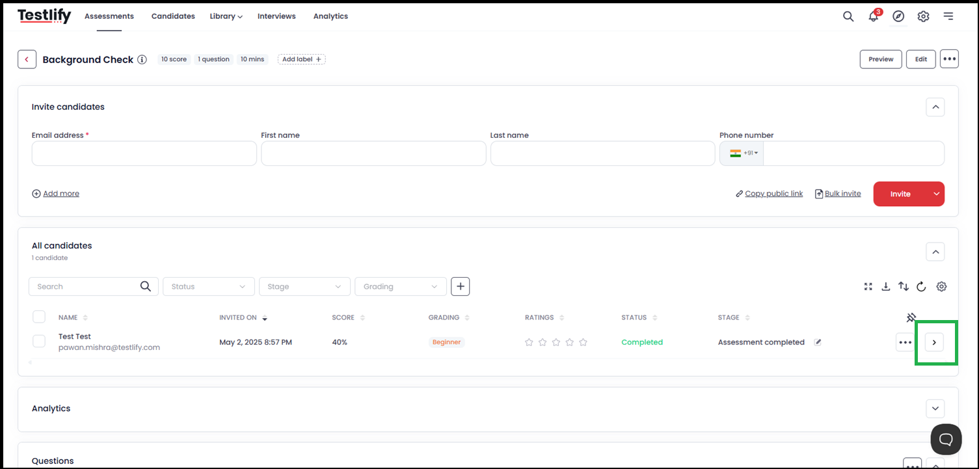
Task: Open the settings gear in top bar
Action: [x=923, y=16]
